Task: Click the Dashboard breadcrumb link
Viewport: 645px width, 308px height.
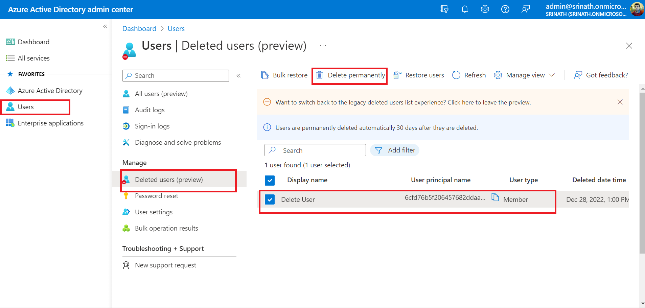Action: click(x=139, y=29)
